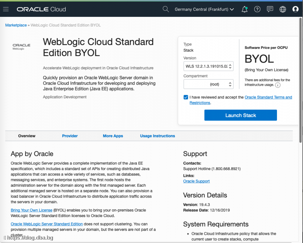Click the Support Hotline (1.800.668.8921) text
The image size is (303, 243).
coord(212,169)
